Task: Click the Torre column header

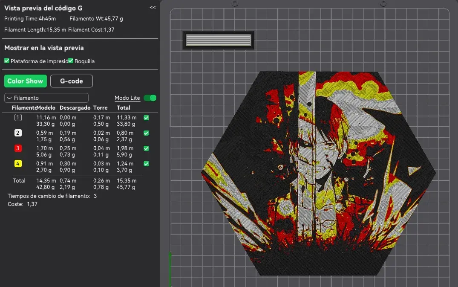Action: [x=101, y=107]
